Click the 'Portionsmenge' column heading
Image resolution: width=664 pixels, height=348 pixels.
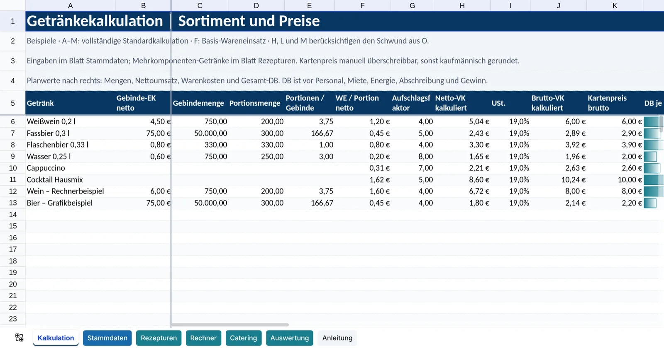(256, 103)
